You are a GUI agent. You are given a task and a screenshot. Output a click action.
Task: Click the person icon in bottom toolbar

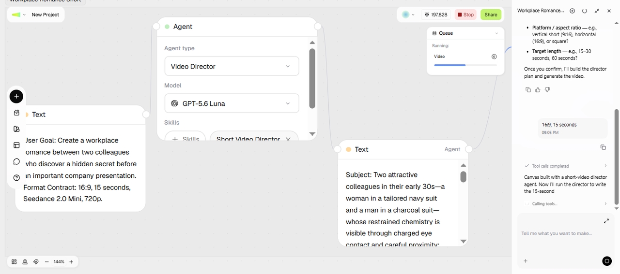(25, 262)
